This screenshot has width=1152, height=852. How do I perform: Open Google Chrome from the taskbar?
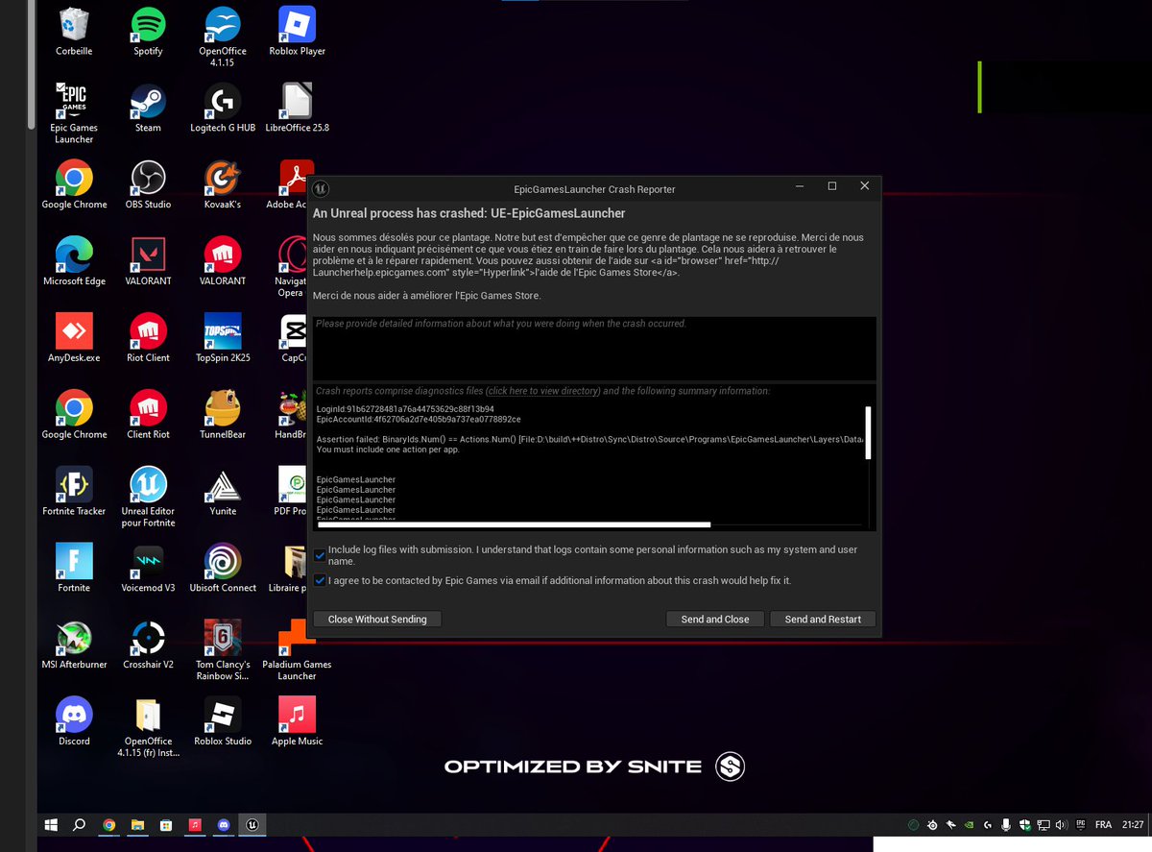coord(109,824)
